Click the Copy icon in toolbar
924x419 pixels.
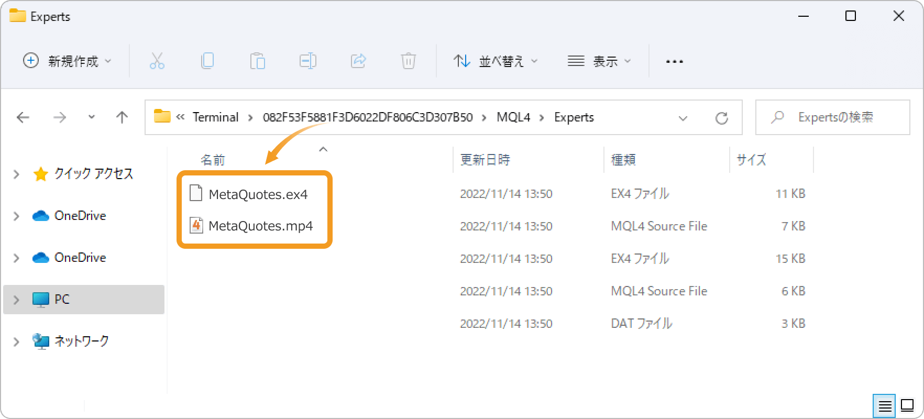(207, 61)
